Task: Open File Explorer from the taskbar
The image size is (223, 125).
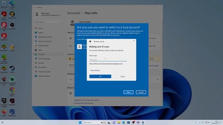Action: 119,123
